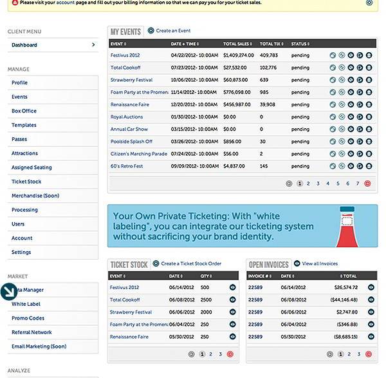Go to next page of Open Invoices
Viewport: 386px width, 378px height.
click(x=369, y=354)
